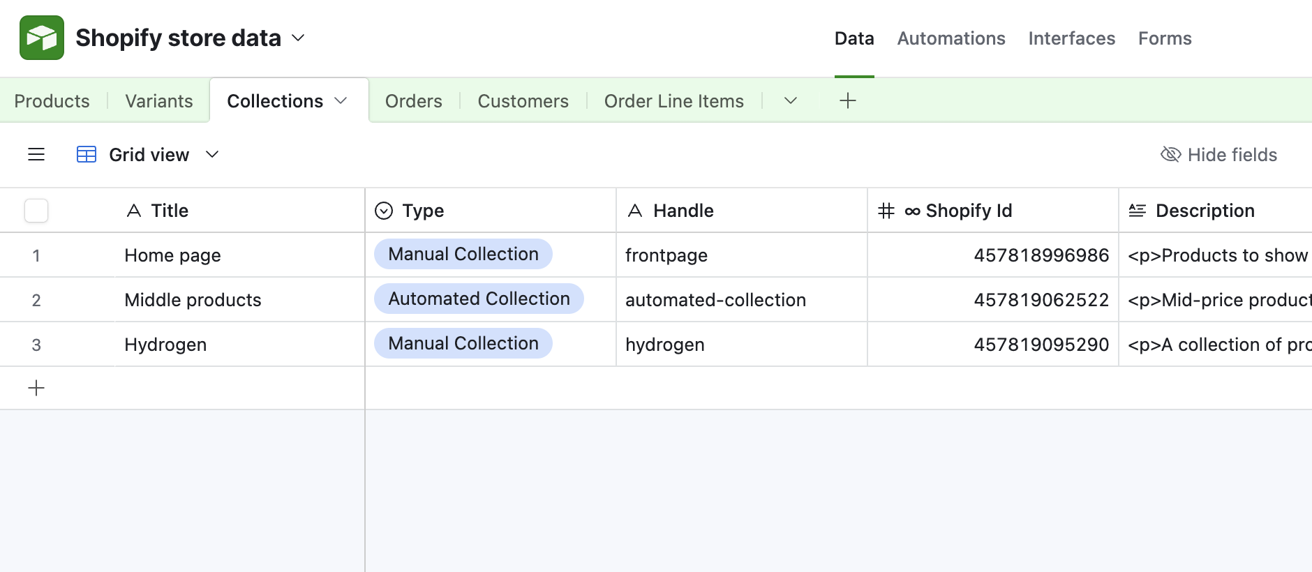Expand the Grid view options chevron
Viewport: 1312px width, 572px height.
[x=212, y=154]
